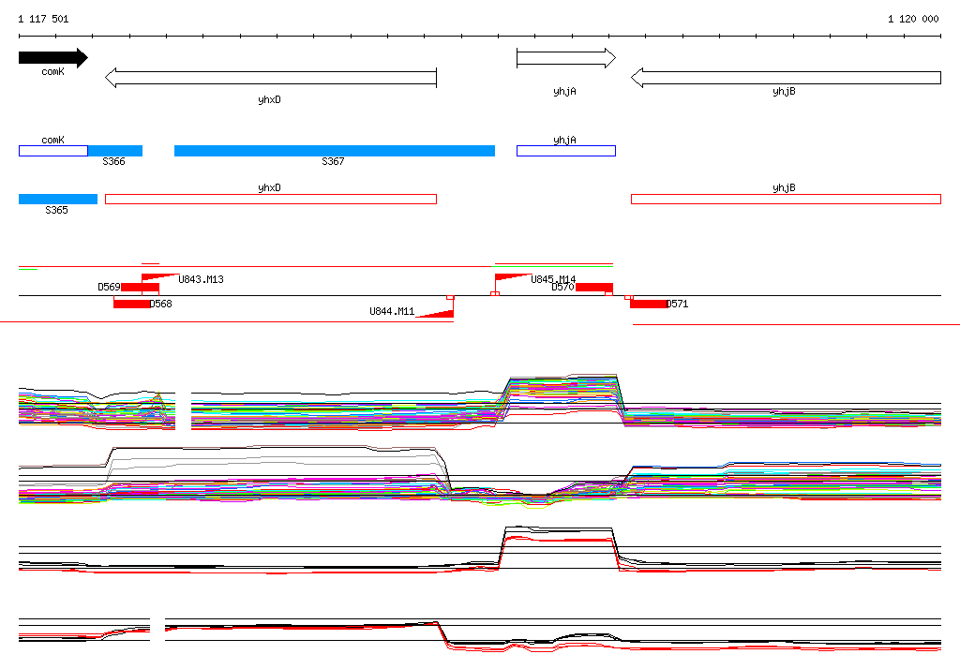The width and height of the screenshot is (960, 669).
Task: Click the end coordinate label 1 120 000
Action: point(913,19)
